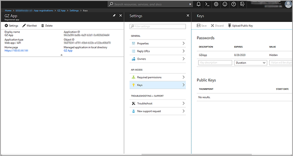The width and height of the screenshot is (293, 156).
Task: Click Upload Public Key button
Action: pos(240,26)
